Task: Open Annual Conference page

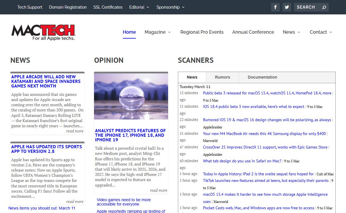Action: click(x=253, y=32)
